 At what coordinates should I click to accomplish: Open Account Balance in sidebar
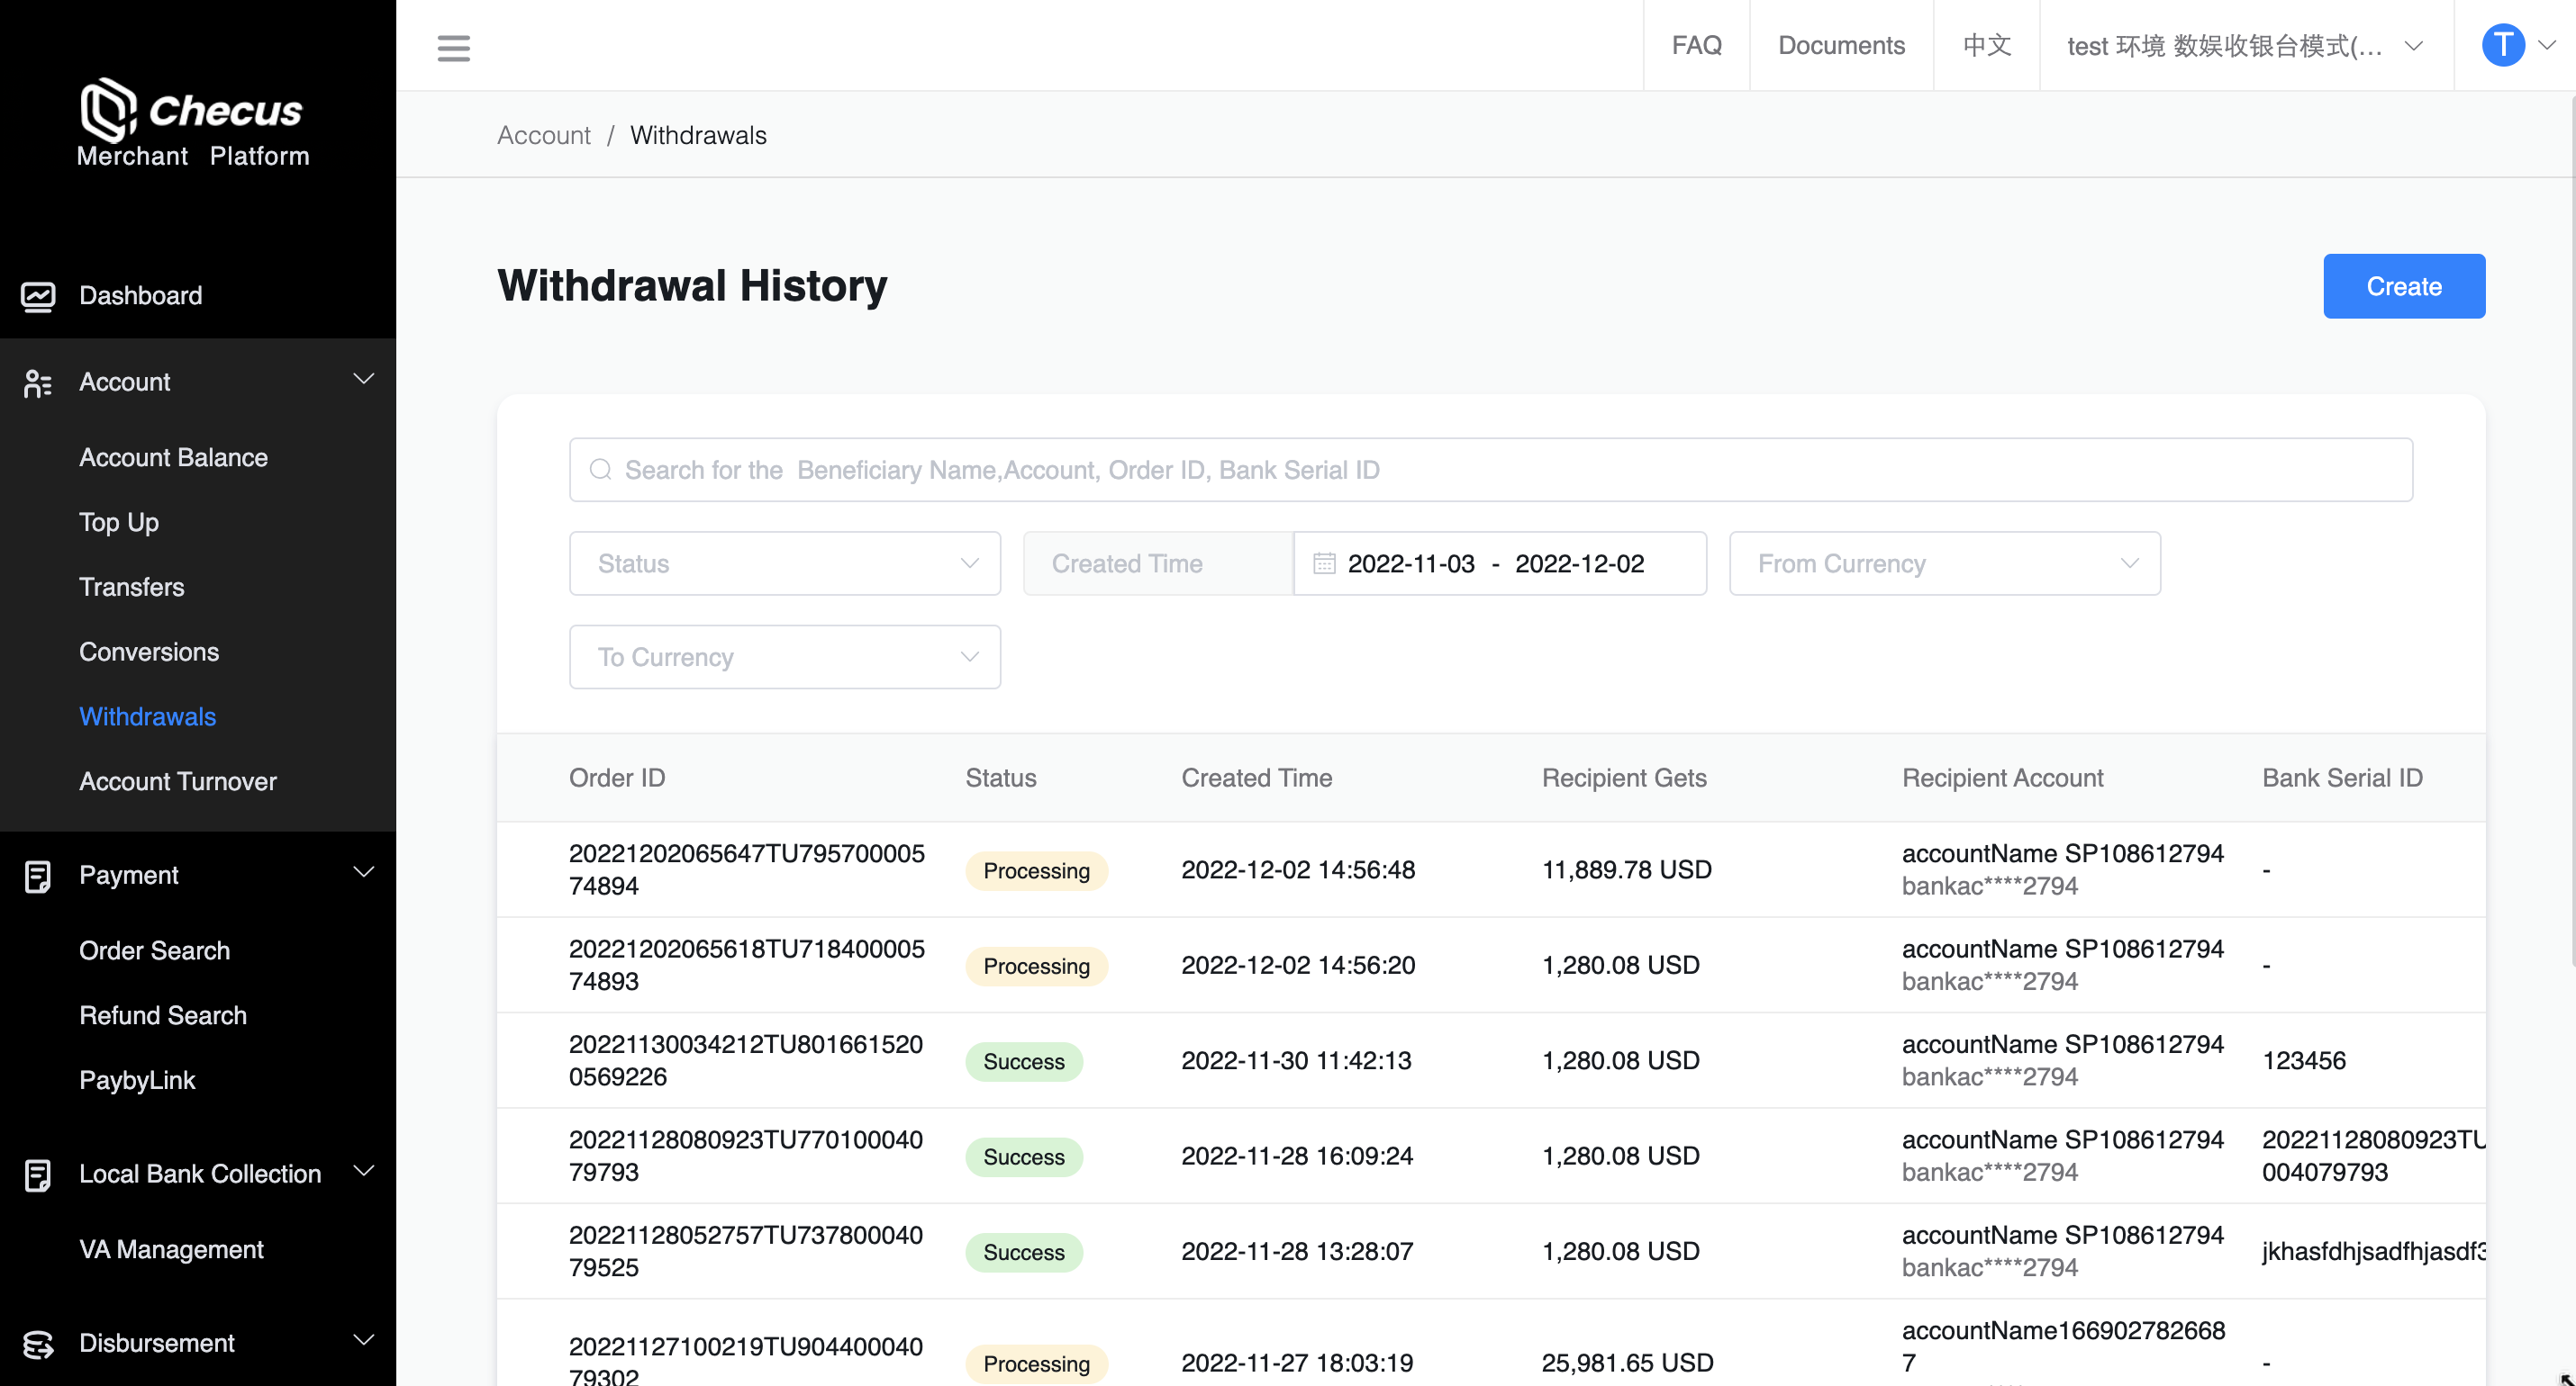pos(173,458)
